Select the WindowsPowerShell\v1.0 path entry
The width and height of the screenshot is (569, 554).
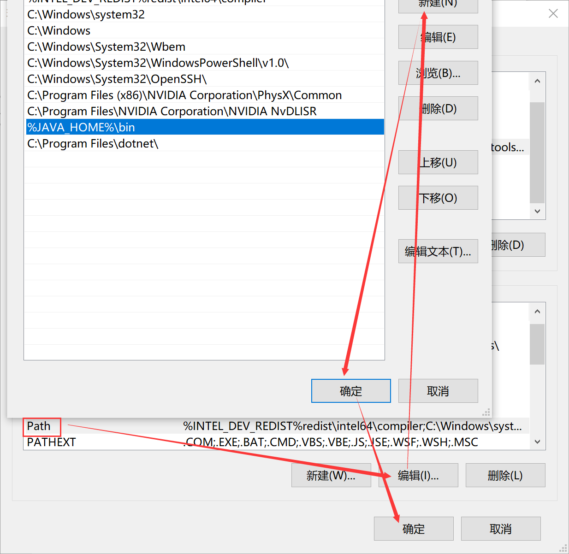click(205, 63)
